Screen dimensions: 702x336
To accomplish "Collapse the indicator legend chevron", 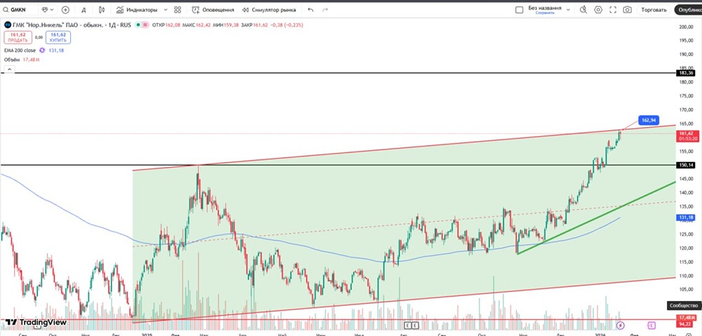I will point(8,69).
